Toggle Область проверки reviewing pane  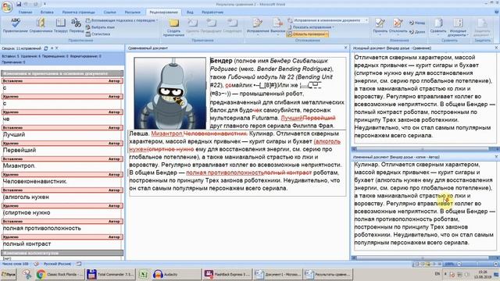click(x=307, y=34)
